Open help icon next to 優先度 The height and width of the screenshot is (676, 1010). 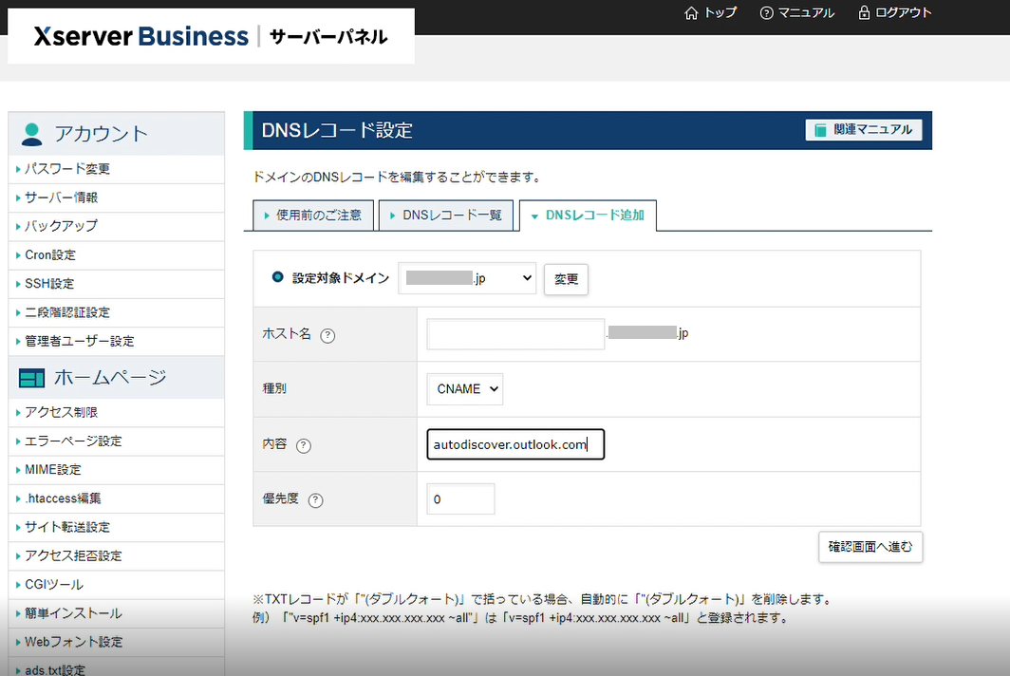315,500
